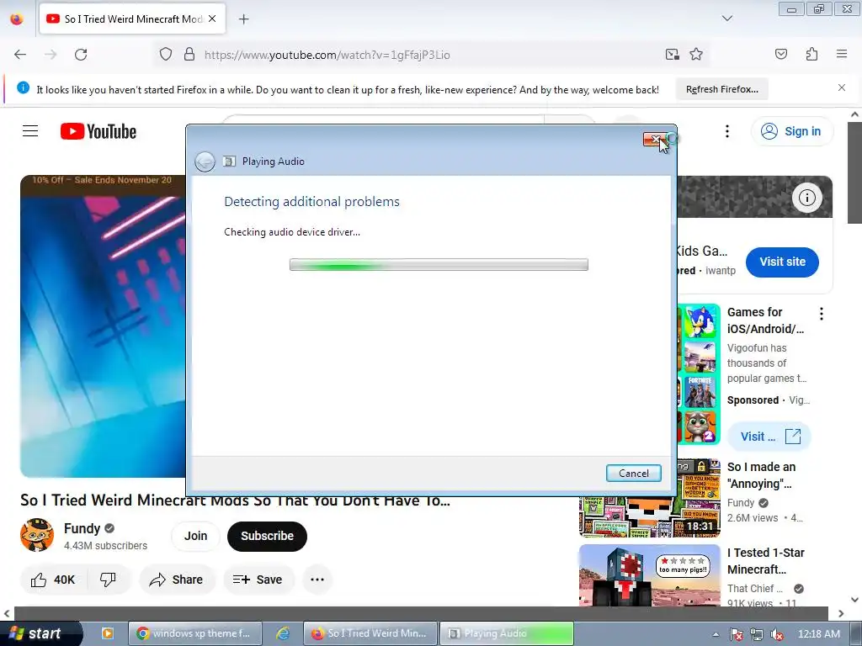The height and width of the screenshot is (646, 862).
Task: Reload the page with refresh icon
Action: (x=81, y=55)
